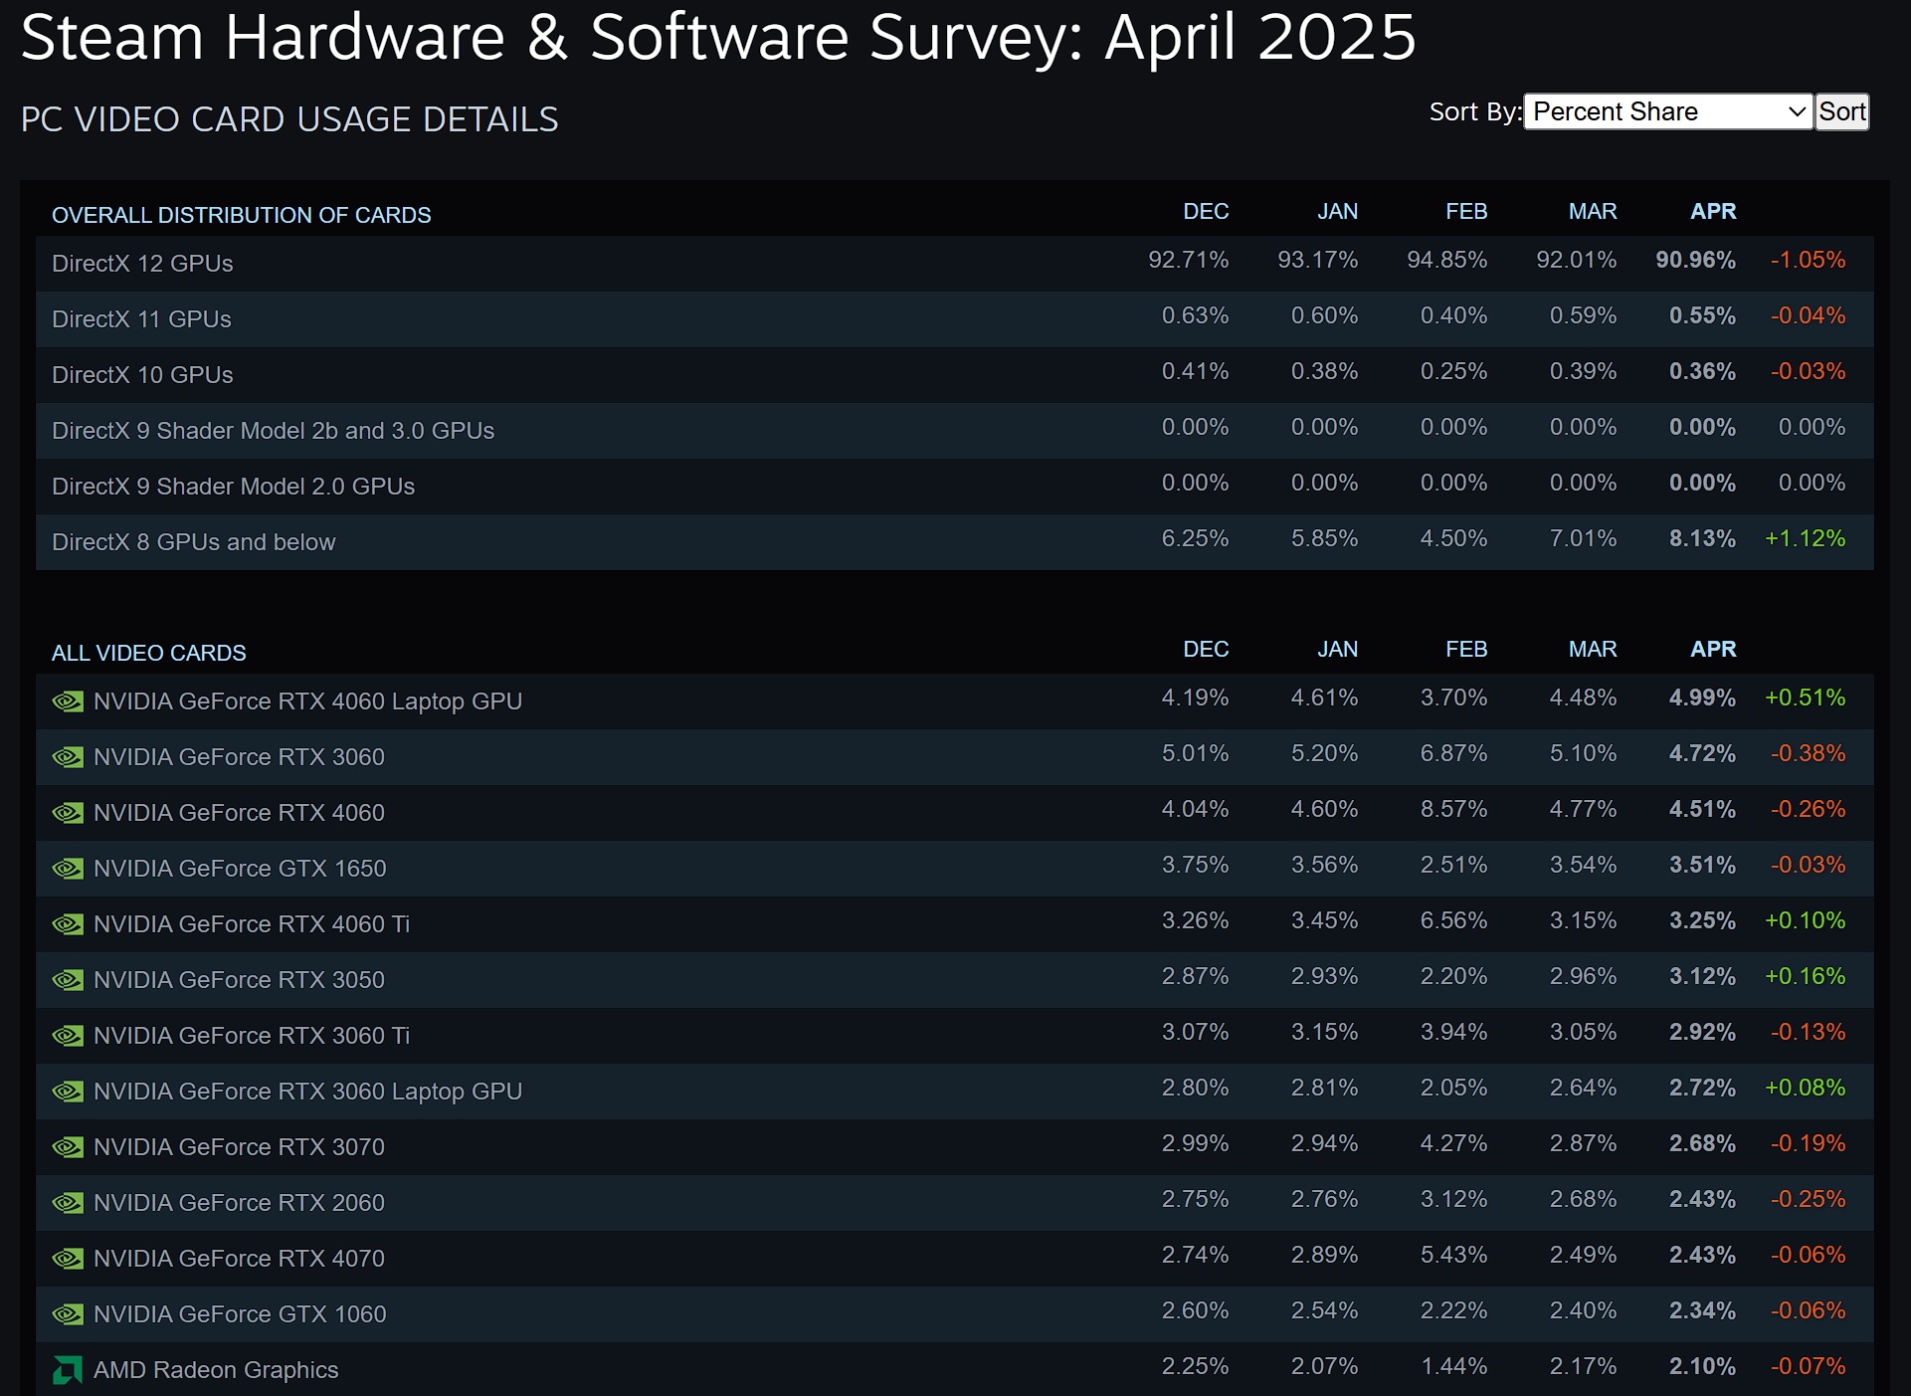Click the APR column header in video cards table
1911x1396 pixels.
click(x=1712, y=649)
